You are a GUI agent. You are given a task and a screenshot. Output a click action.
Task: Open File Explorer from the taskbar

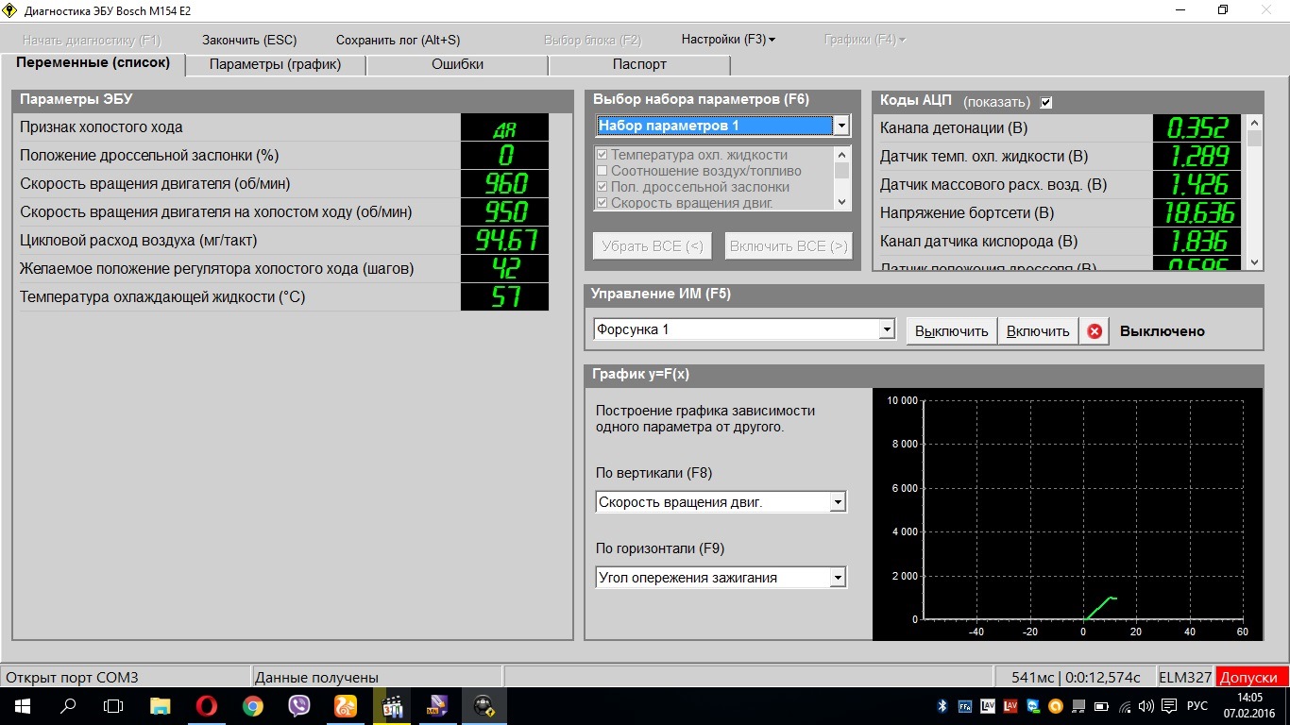tap(161, 706)
